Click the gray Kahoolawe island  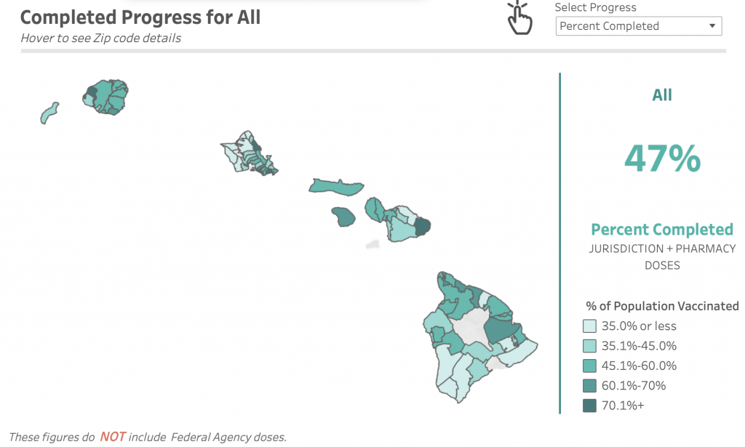pos(373,244)
